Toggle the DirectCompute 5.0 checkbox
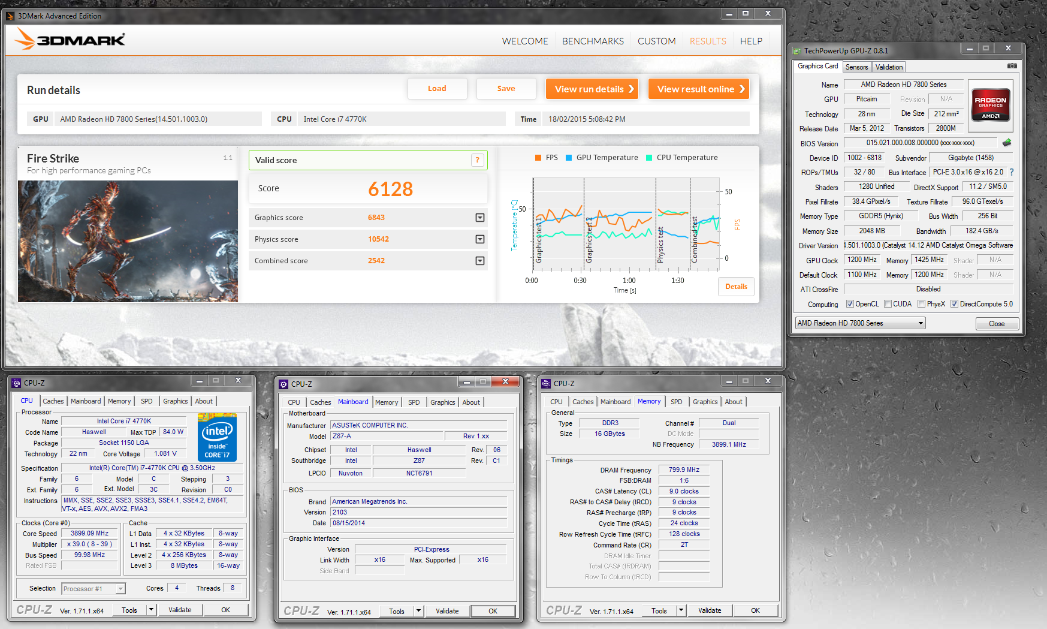The width and height of the screenshot is (1047, 629). pyautogui.click(x=955, y=304)
